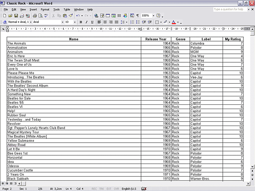This screenshot has height=191, width=255.
Task: Open the Print Preview tool
Action: (40, 16)
